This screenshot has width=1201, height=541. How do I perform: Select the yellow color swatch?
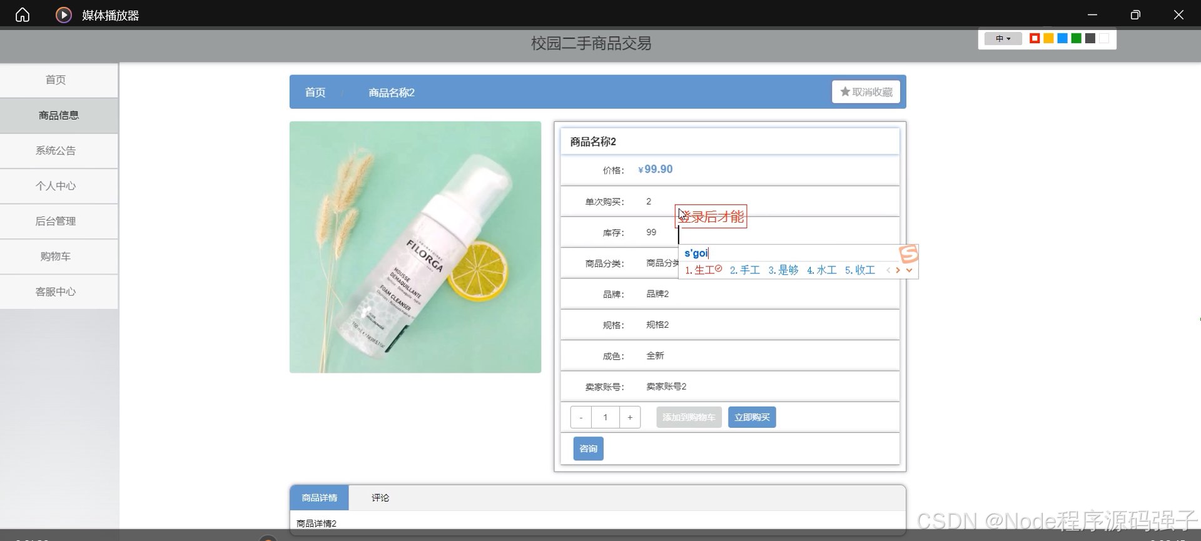click(1048, 39)
